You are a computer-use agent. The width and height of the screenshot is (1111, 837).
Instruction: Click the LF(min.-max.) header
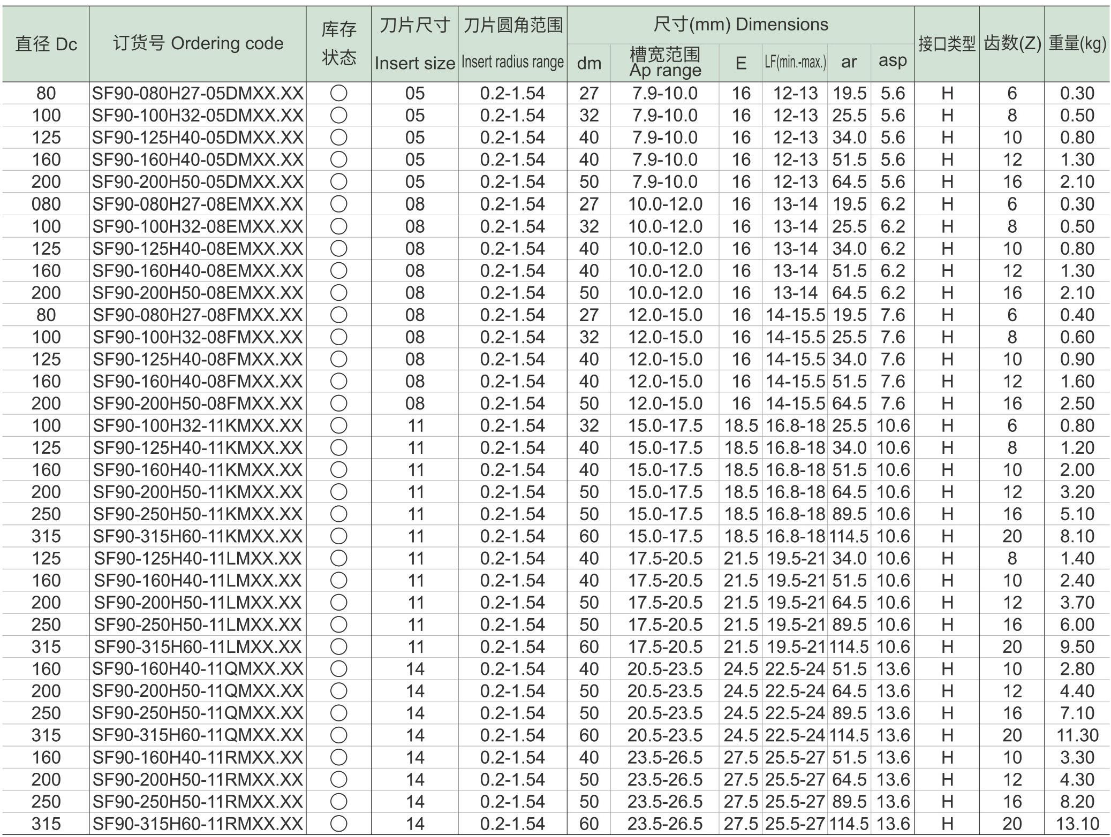[795, 63]
